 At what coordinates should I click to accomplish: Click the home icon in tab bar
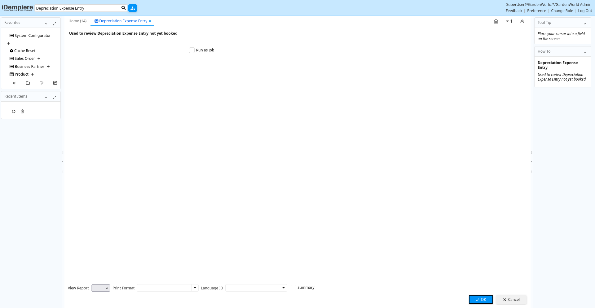point(496,21)
